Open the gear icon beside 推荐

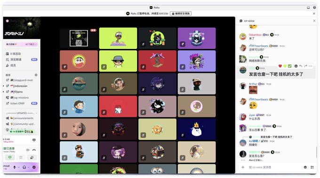[x=36, y=75]
